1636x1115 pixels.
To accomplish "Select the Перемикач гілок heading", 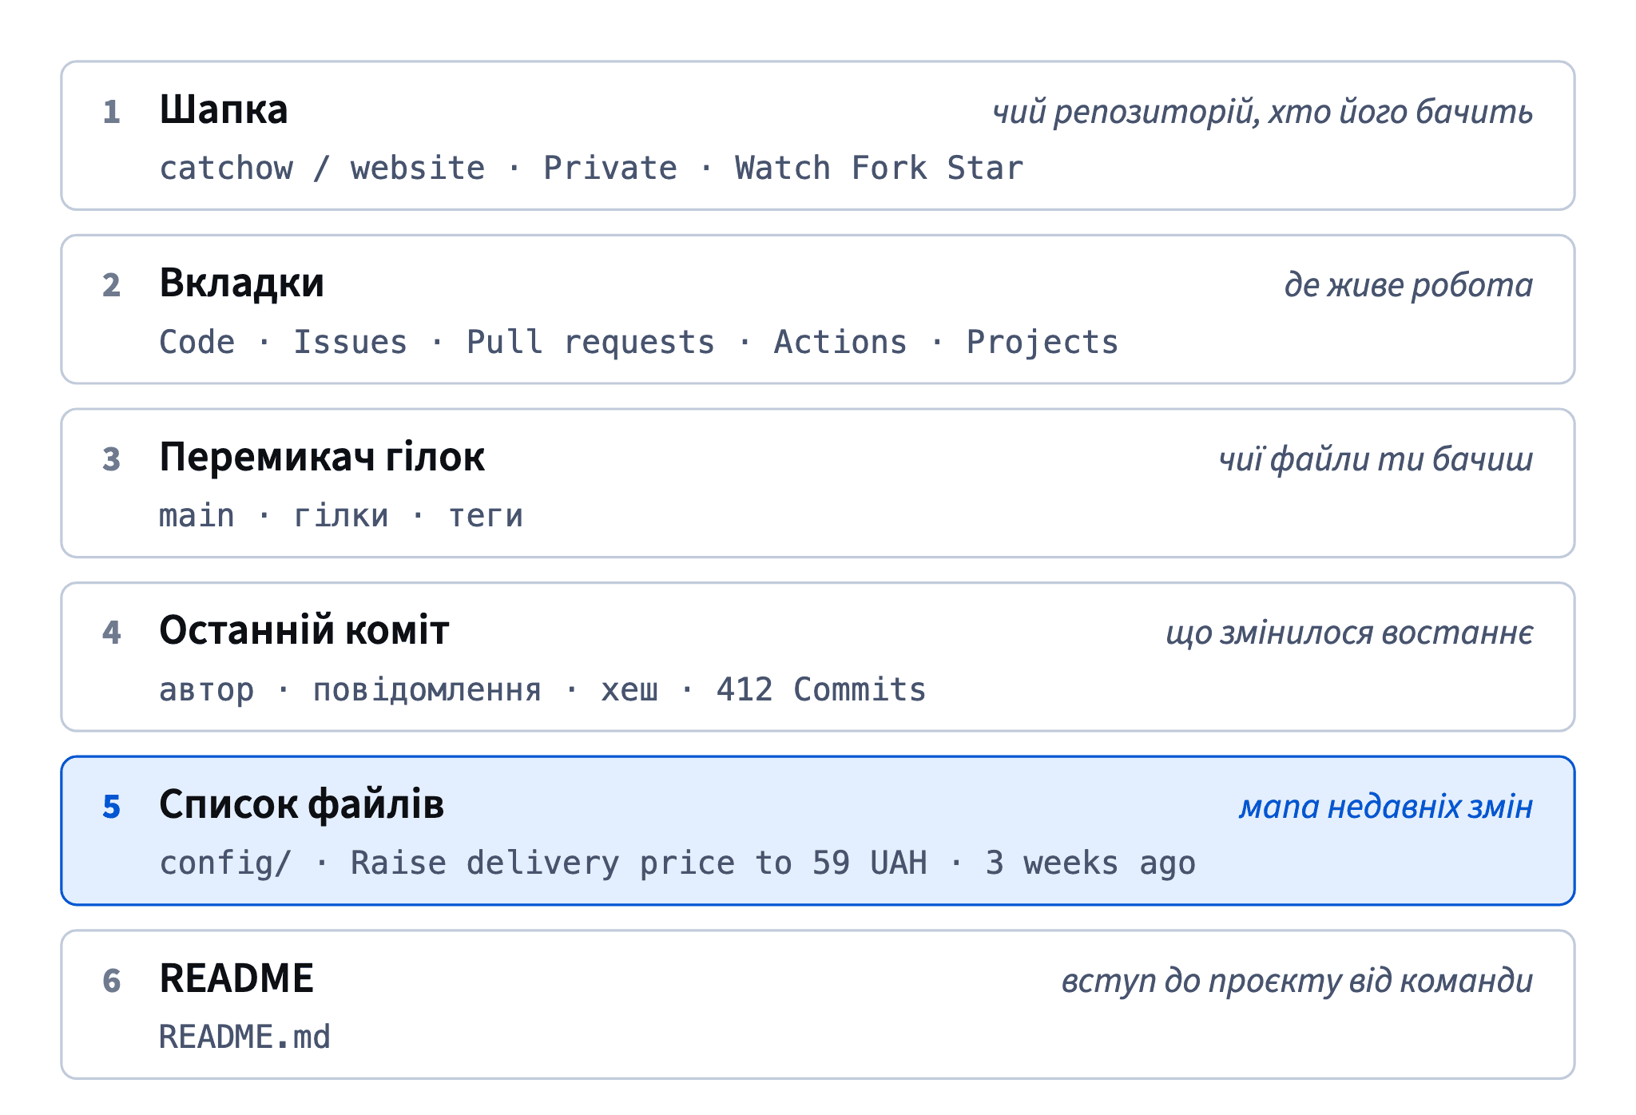I will [322, 457].
